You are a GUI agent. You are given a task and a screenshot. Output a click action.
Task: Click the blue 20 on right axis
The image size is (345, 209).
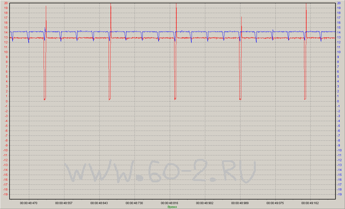pyautogui.click(x=339, y=3)
